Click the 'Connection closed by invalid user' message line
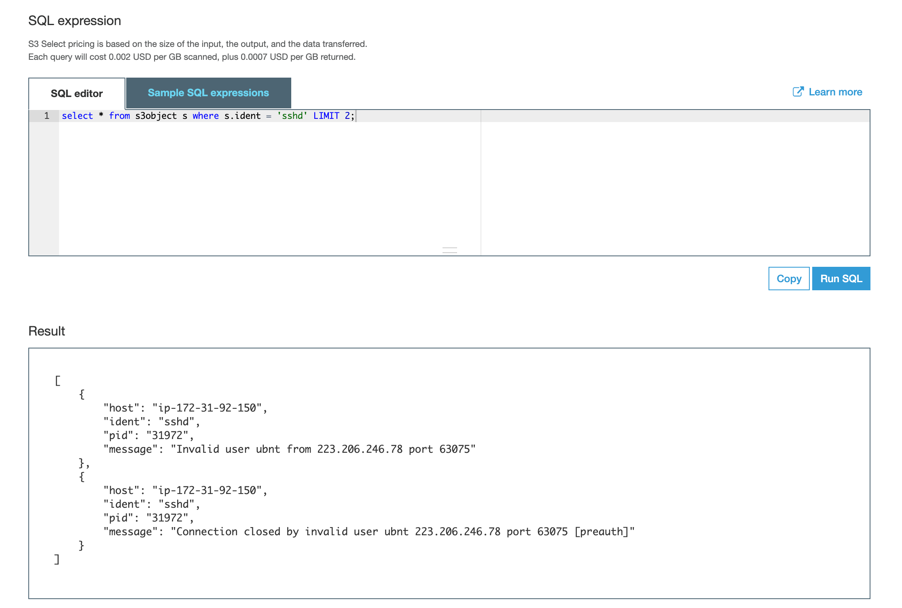The width and height of the screenshot is (902, 608). coord(369,532)
